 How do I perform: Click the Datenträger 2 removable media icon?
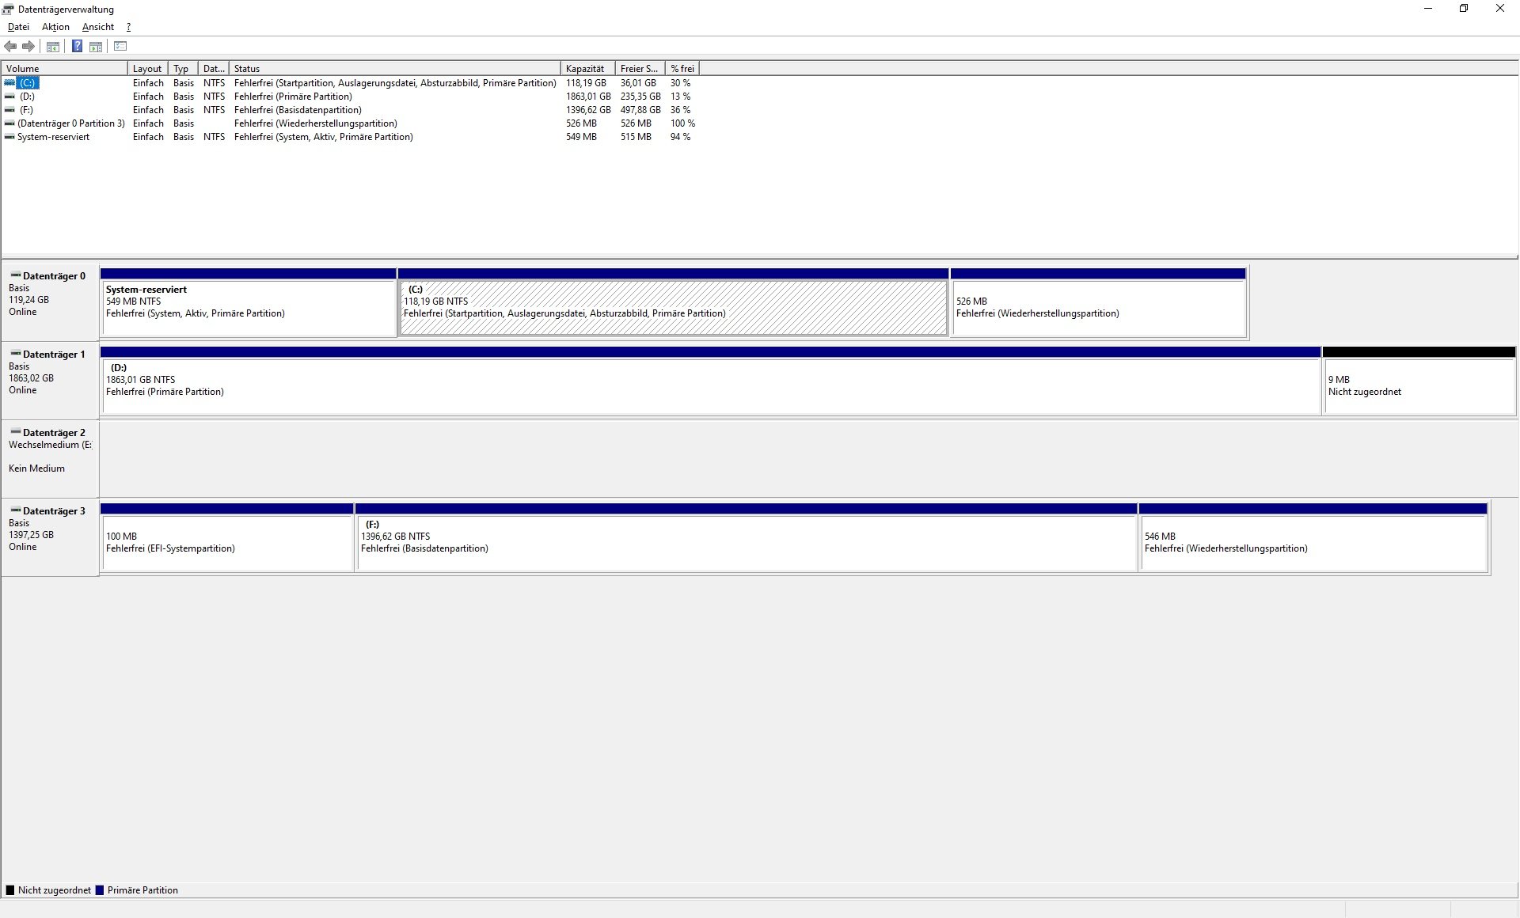coord(15,432)
